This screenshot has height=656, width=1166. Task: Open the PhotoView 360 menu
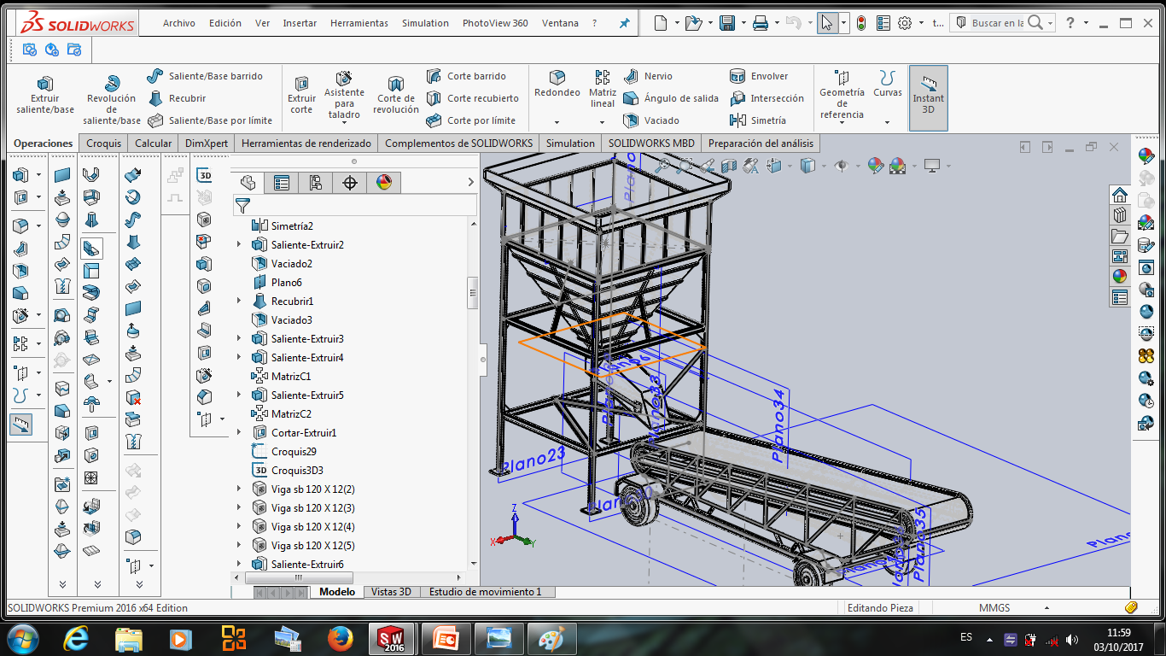pyautogui.click(x=495, y=23)
